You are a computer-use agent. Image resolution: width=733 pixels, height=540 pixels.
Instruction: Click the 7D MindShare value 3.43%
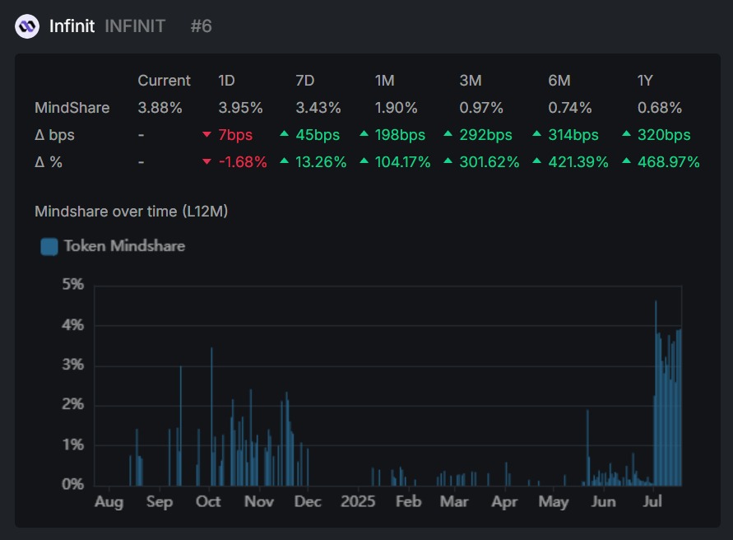coord(318,108)
